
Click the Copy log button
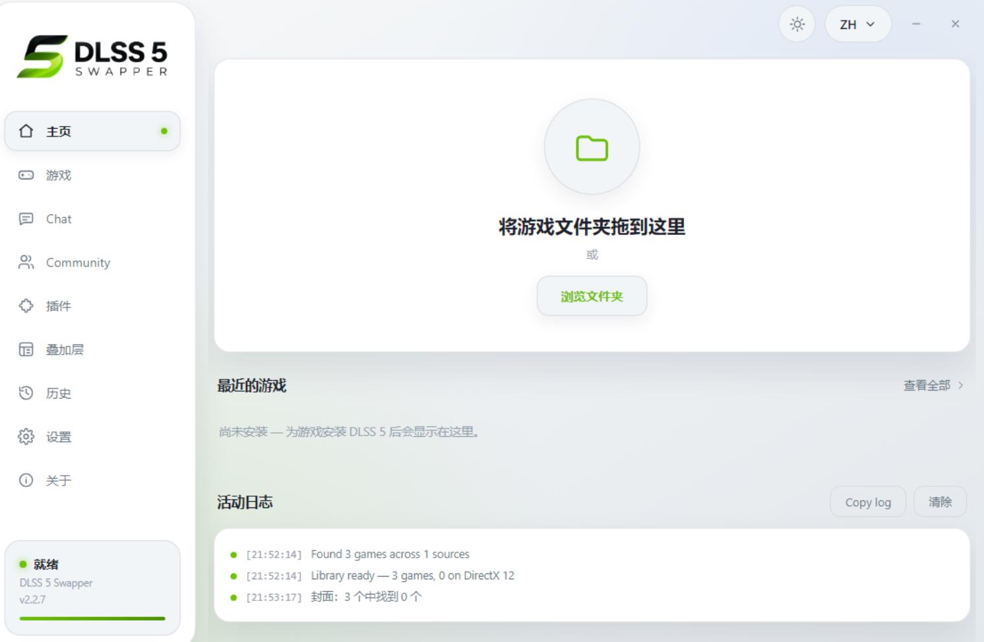868,502
